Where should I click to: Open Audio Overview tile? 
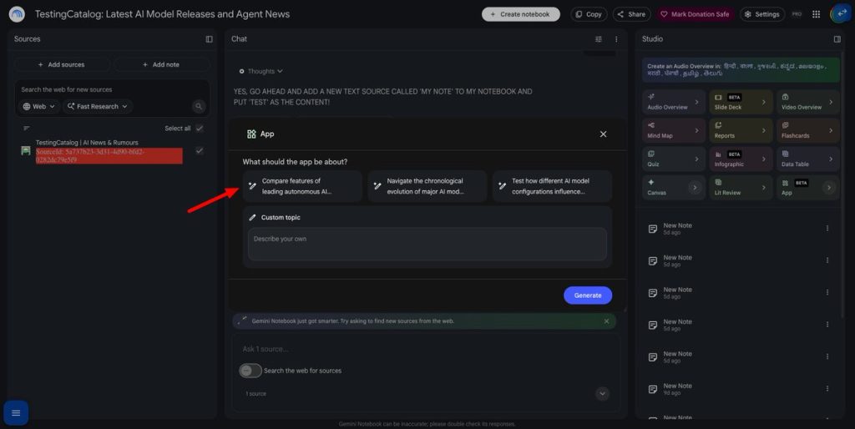tap(674, 102)
